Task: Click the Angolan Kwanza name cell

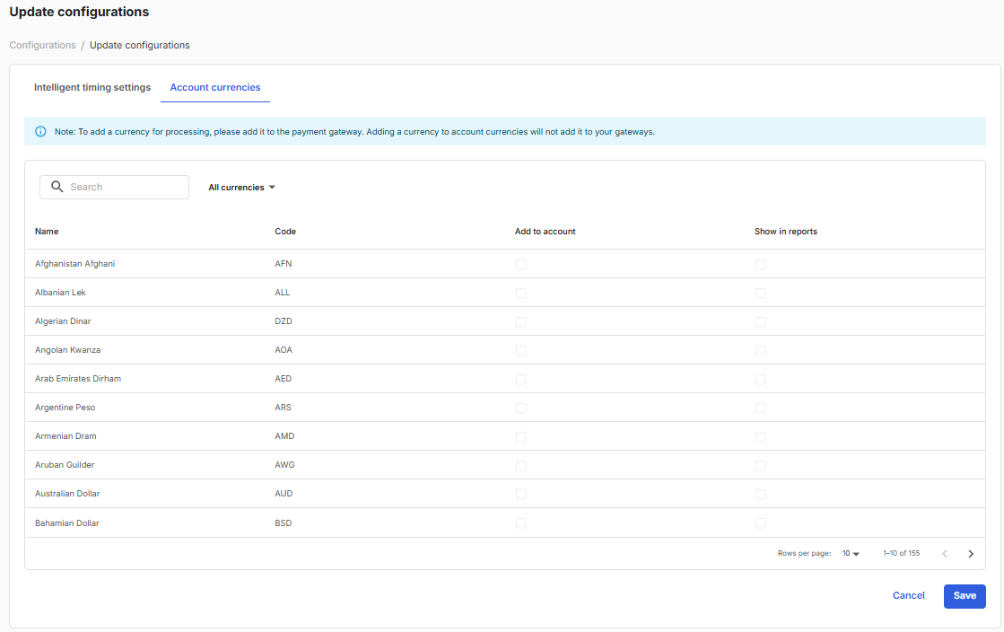Action: coord(68,350)
